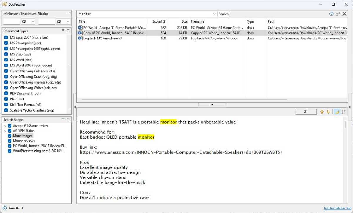Sort results by Title column

[x=112, y=21]
